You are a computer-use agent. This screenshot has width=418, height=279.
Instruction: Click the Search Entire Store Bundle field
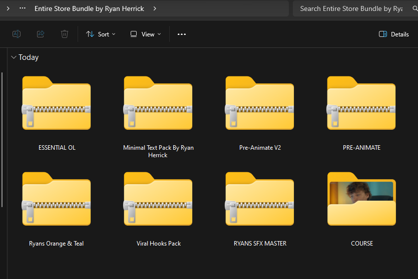(353, 8)
